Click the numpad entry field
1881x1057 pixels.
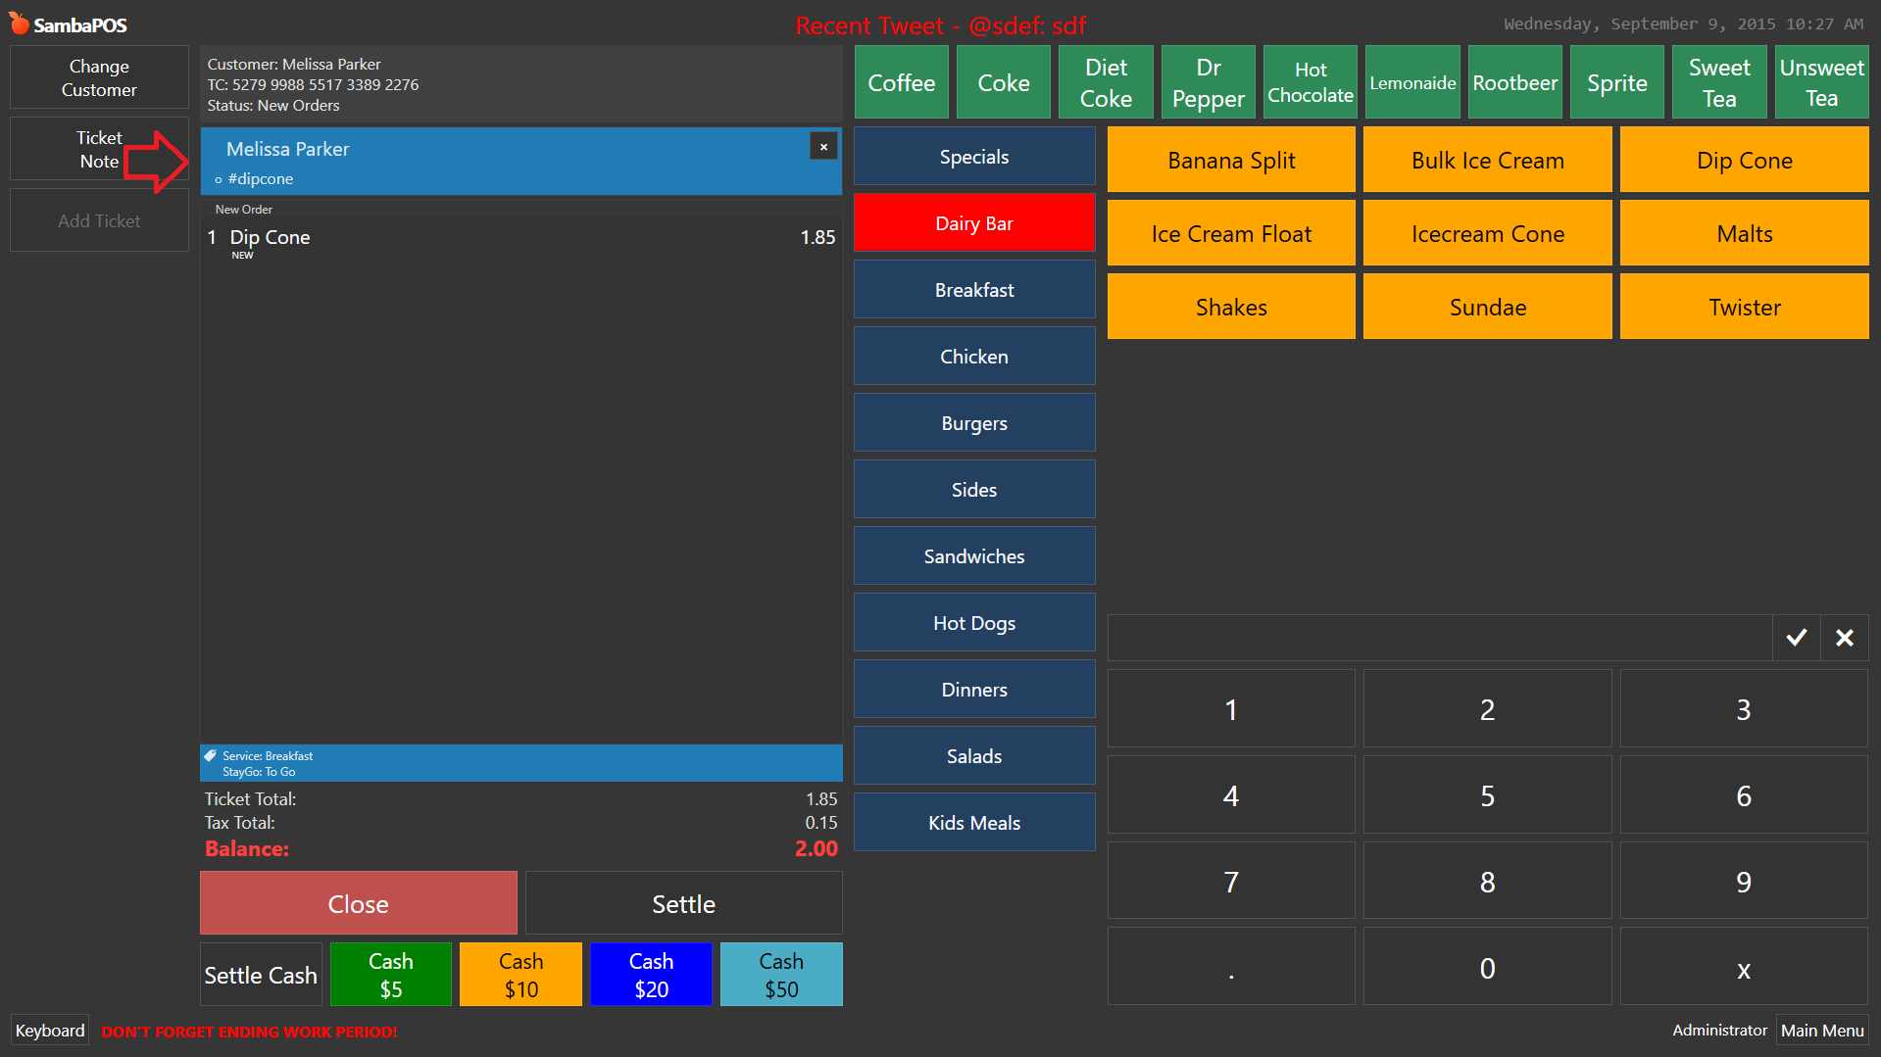click(x=1440, y=638)
